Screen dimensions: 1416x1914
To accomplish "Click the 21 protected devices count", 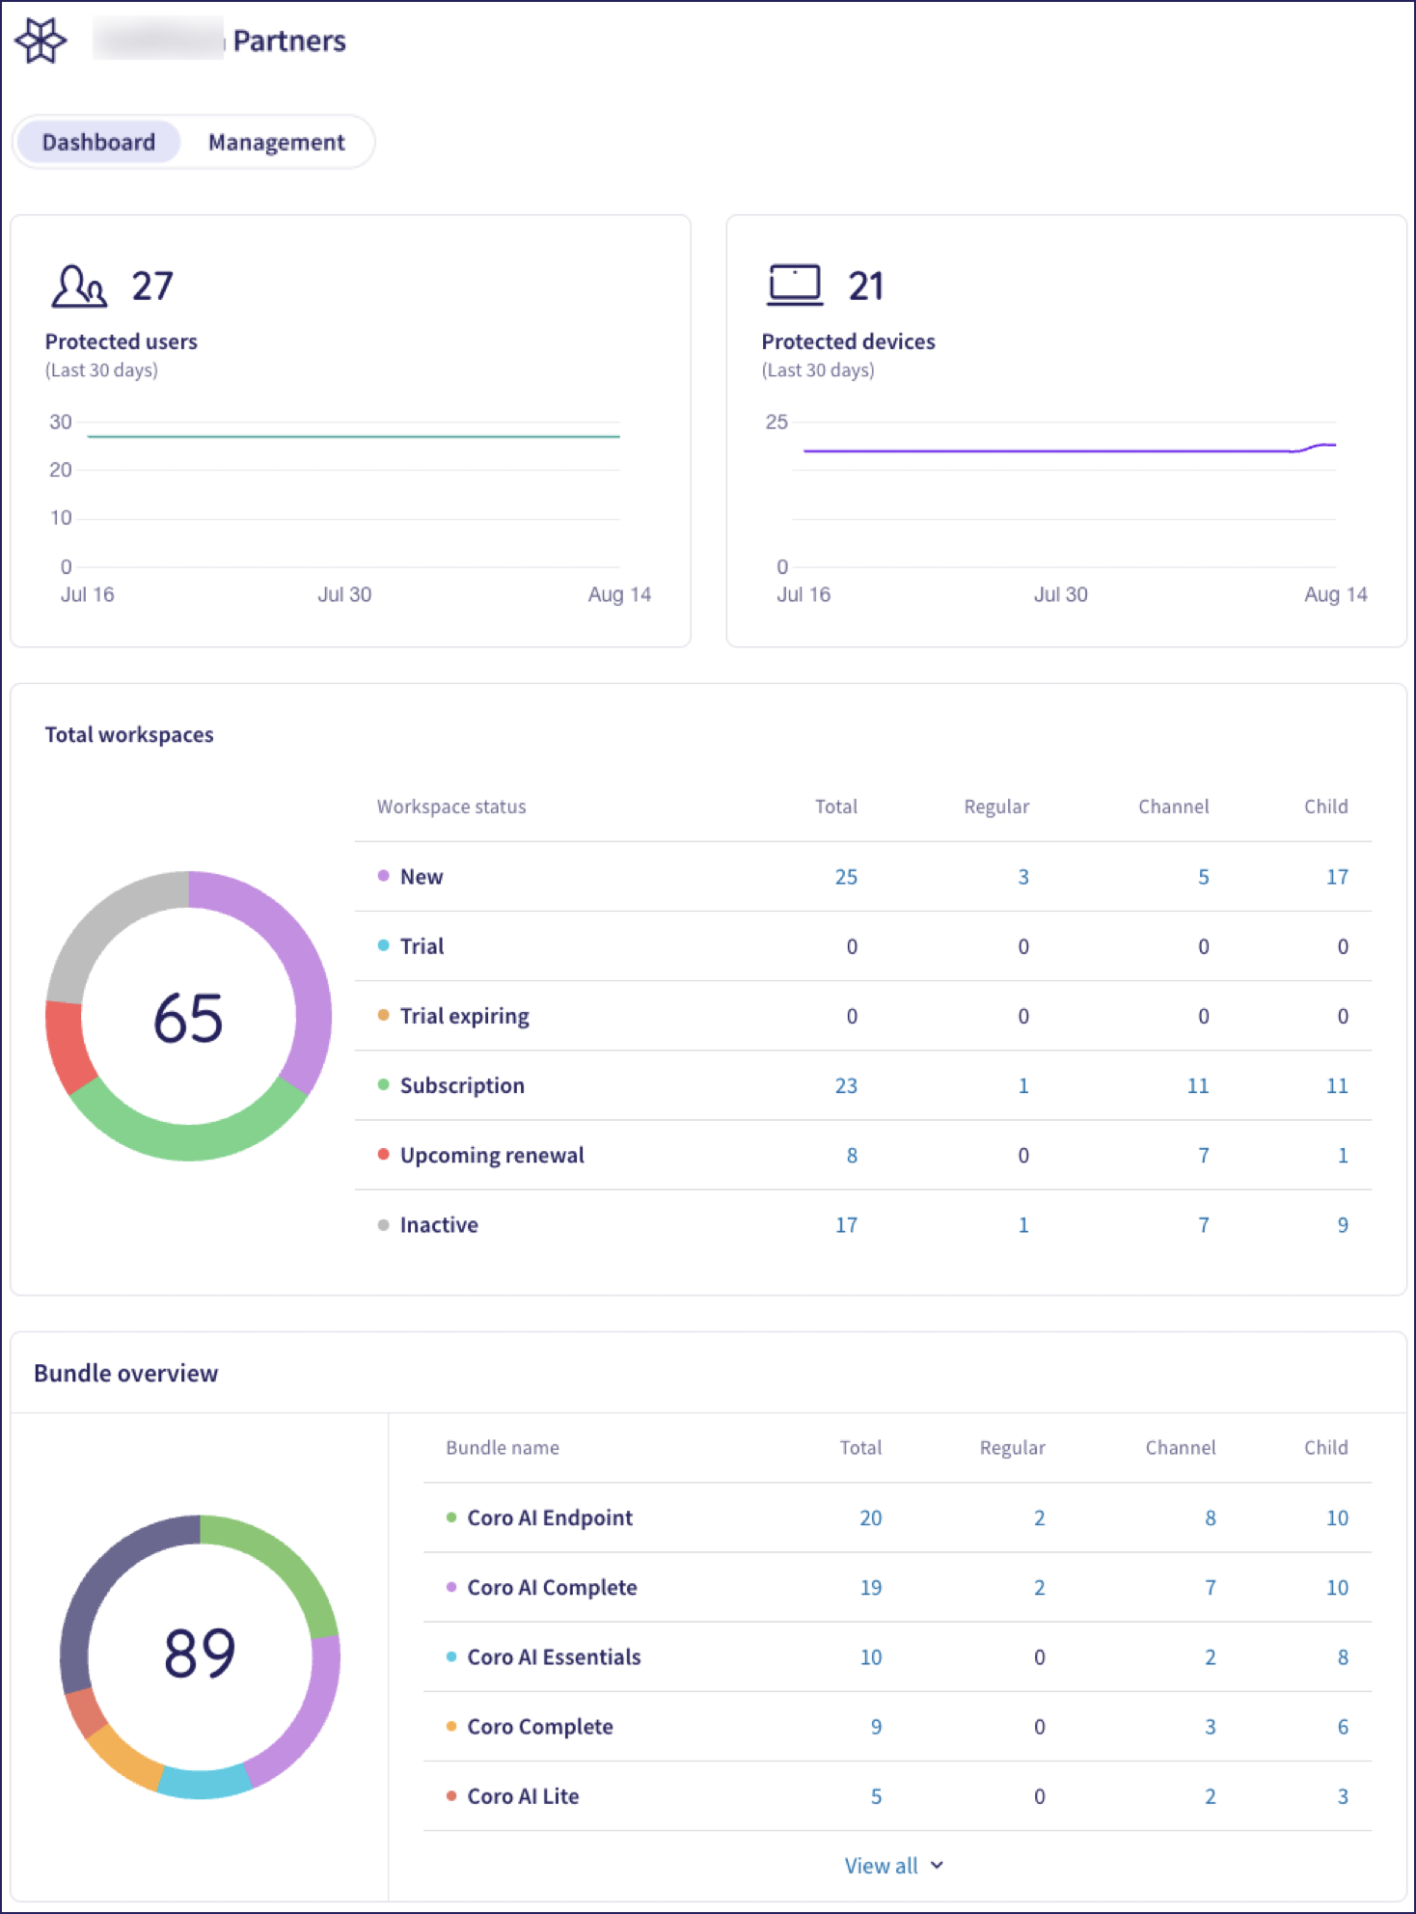I will point(865,286).
